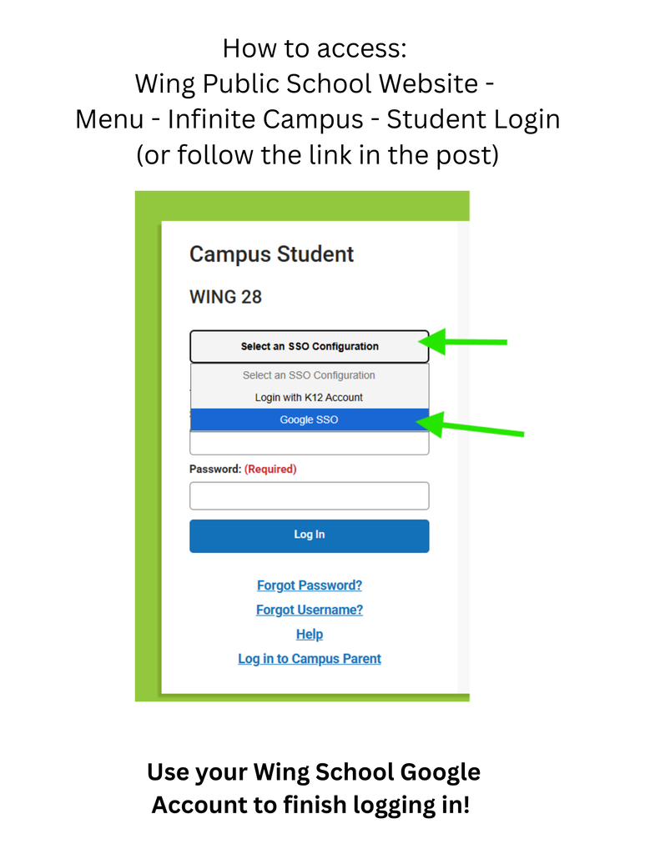Focus the Password input field
Screen dimensions: 660x854
coord(309,495)
